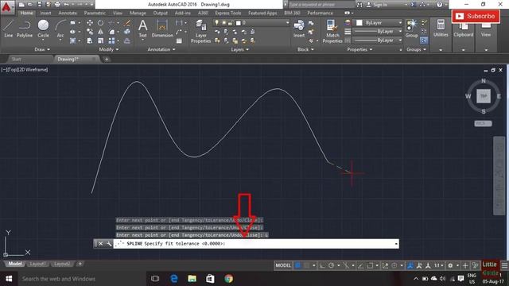Image resolution: width=509 pixels, height=286 pixels.
Task: Click the Erase tool in Modify panel
Action: coord(127,23)
